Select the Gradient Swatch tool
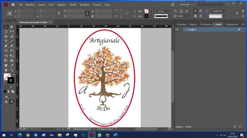 pos(6,60)
